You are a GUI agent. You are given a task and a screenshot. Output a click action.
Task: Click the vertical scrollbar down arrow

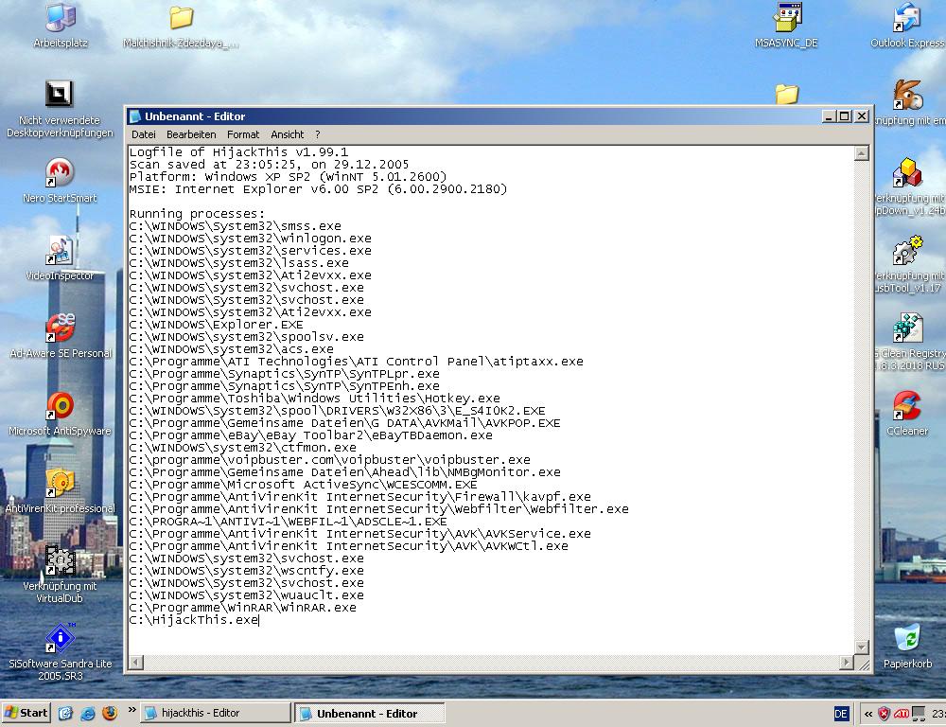coord(862,647)
